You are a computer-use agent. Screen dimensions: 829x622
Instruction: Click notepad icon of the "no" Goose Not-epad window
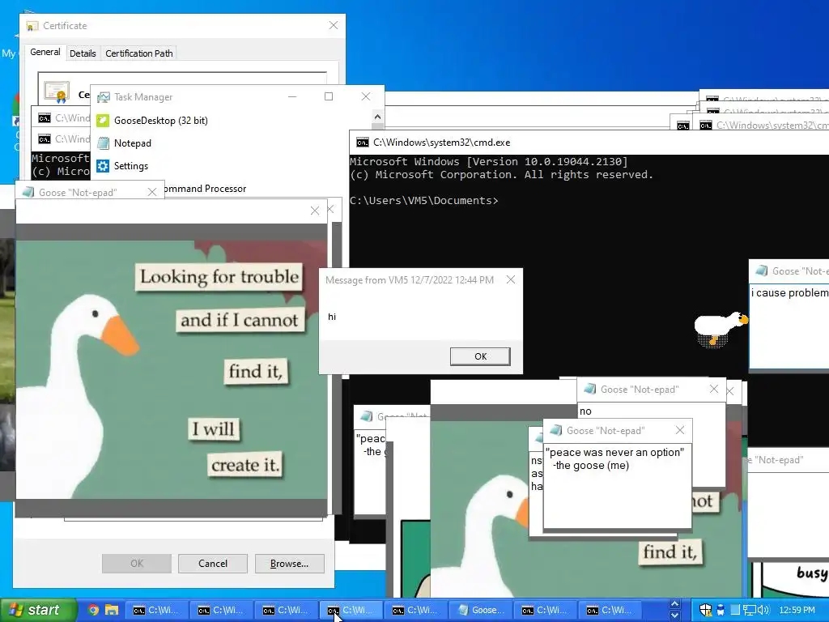click(589, 390)
